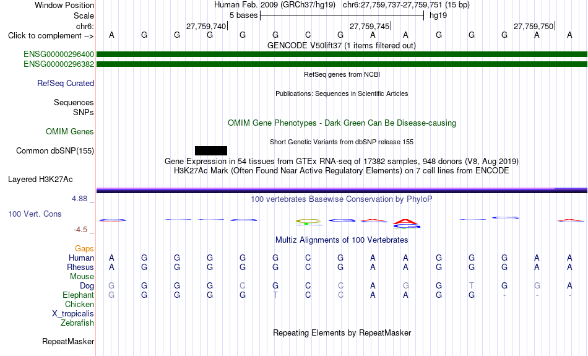
Task: Click position marker 27,759,745
Action: (370, 26)
